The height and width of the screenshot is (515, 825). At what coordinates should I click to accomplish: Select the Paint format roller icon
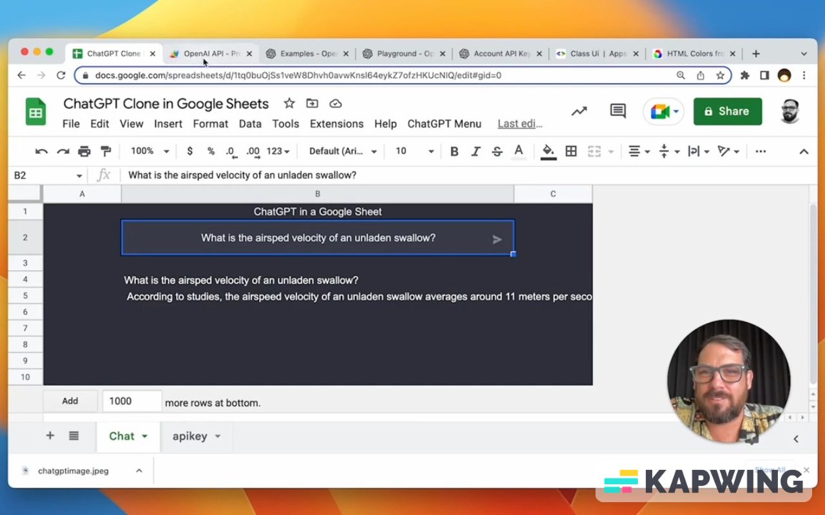click(x=106, y=151)
